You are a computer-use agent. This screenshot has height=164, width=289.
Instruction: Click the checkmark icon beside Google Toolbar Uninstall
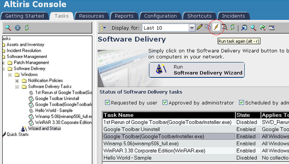click(x=31, y=99)
